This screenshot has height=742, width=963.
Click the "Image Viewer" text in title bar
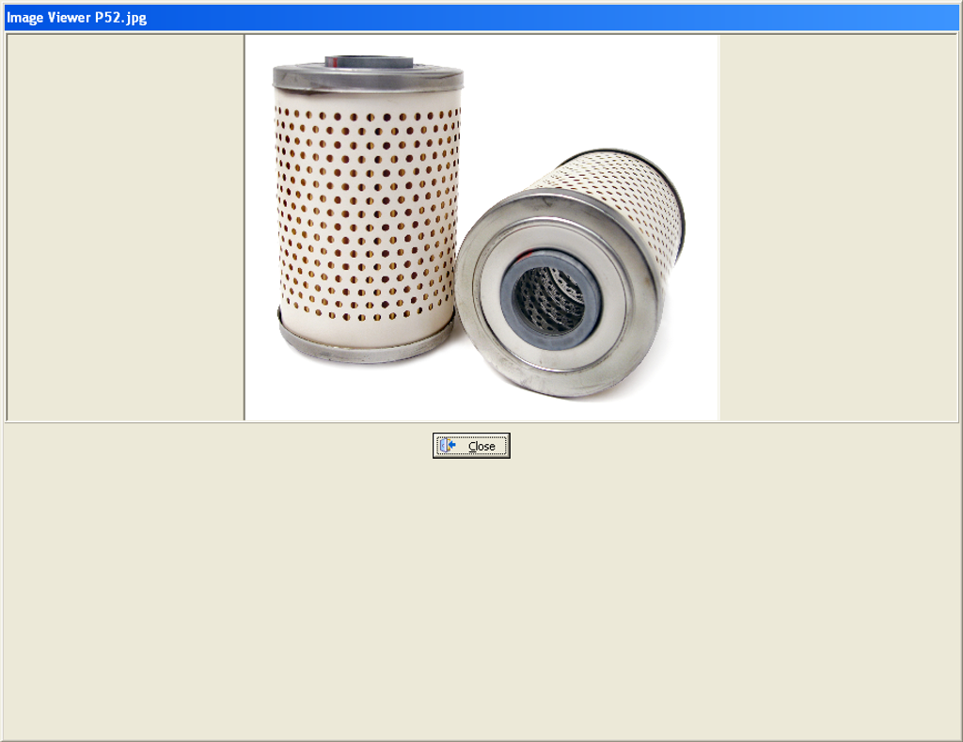coord(49,18)
